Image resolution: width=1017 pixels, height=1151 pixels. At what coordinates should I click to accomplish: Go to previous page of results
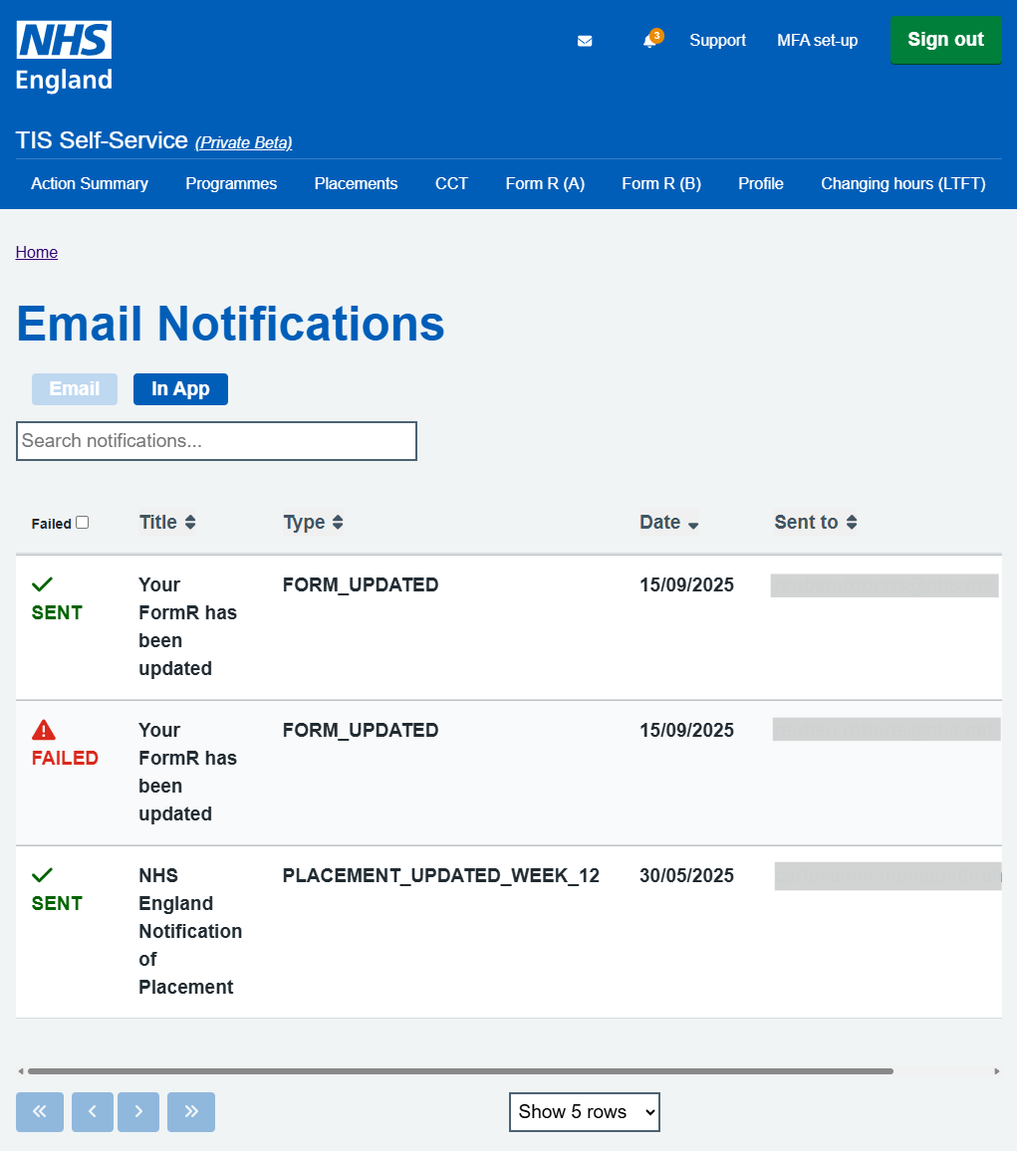pyautogui.click(x=93, y=1112)
